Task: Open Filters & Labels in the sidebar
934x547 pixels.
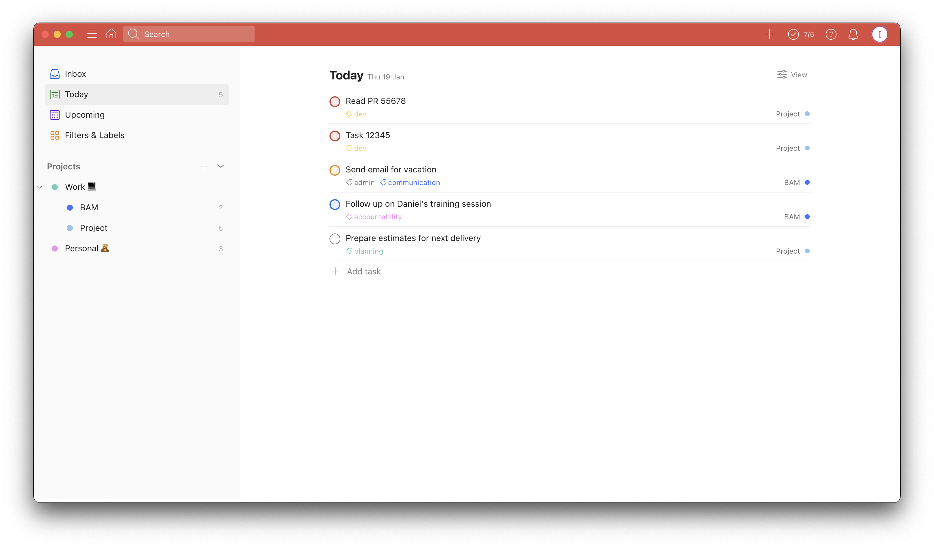Action: 94,135
